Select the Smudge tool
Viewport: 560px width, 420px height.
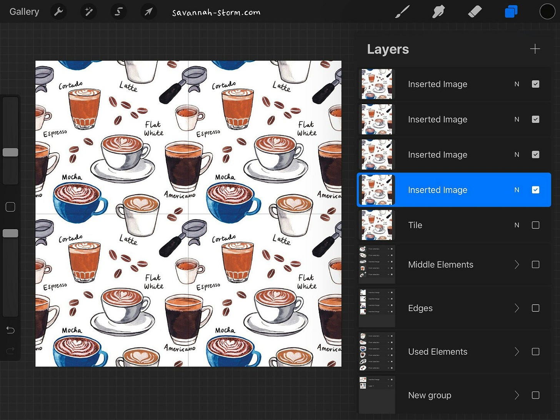point(439,12)
